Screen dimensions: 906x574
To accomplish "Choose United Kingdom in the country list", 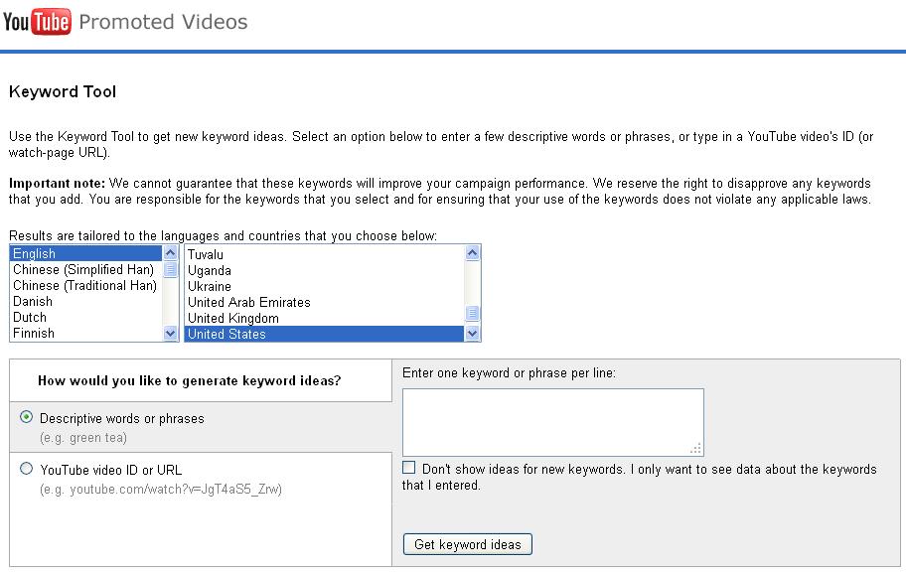I will (x=233, y=319).
